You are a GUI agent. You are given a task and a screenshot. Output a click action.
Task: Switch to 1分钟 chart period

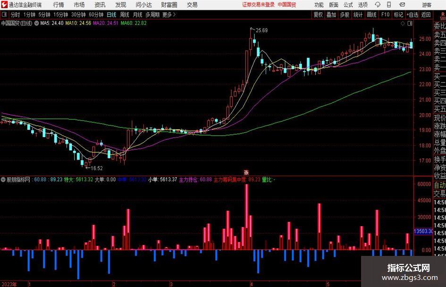pos(29,15)
